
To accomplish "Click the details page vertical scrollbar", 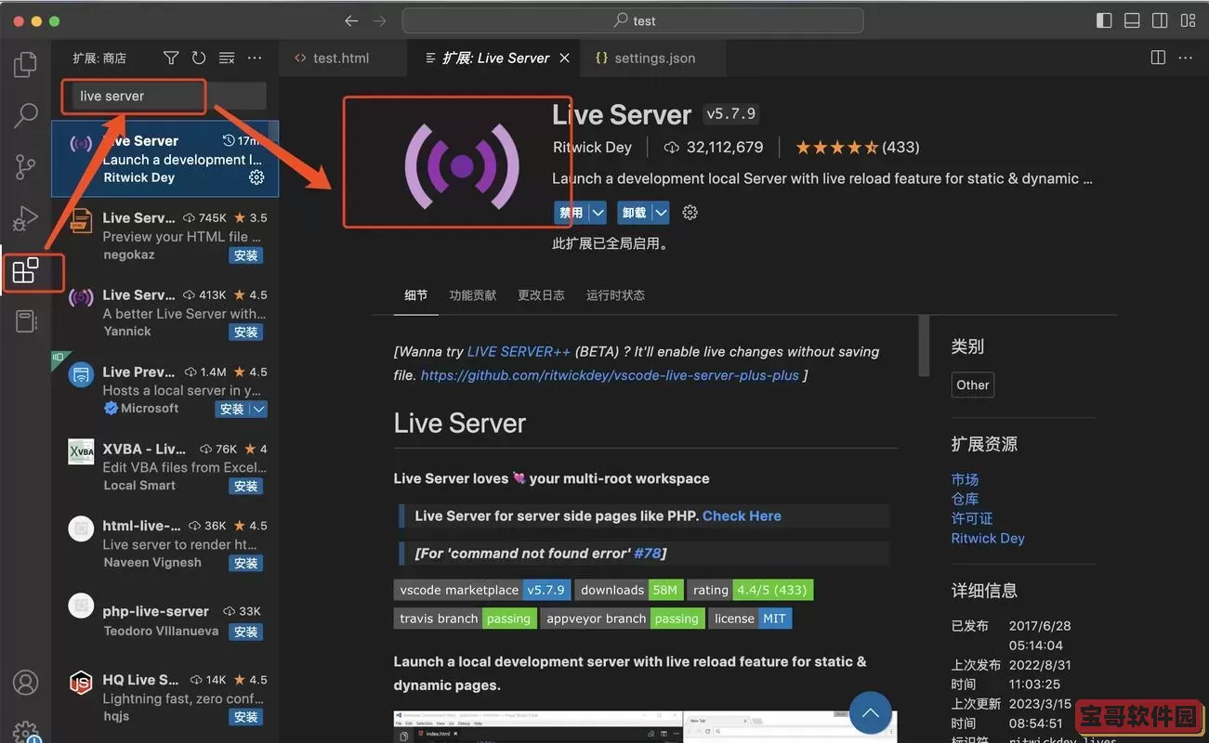I will click(924, 345).
